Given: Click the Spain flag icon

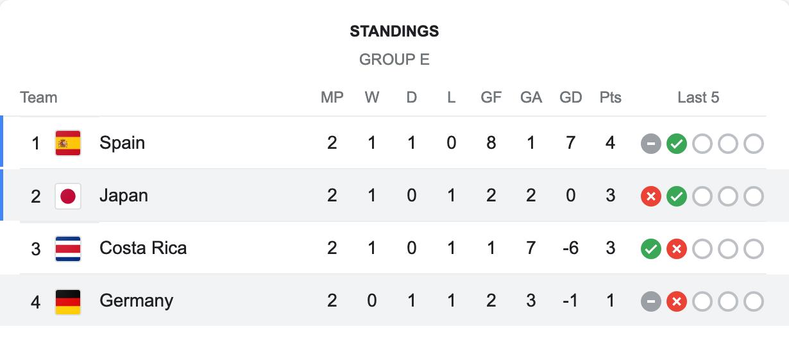Looking at the screenshot, I should [68, 143].
